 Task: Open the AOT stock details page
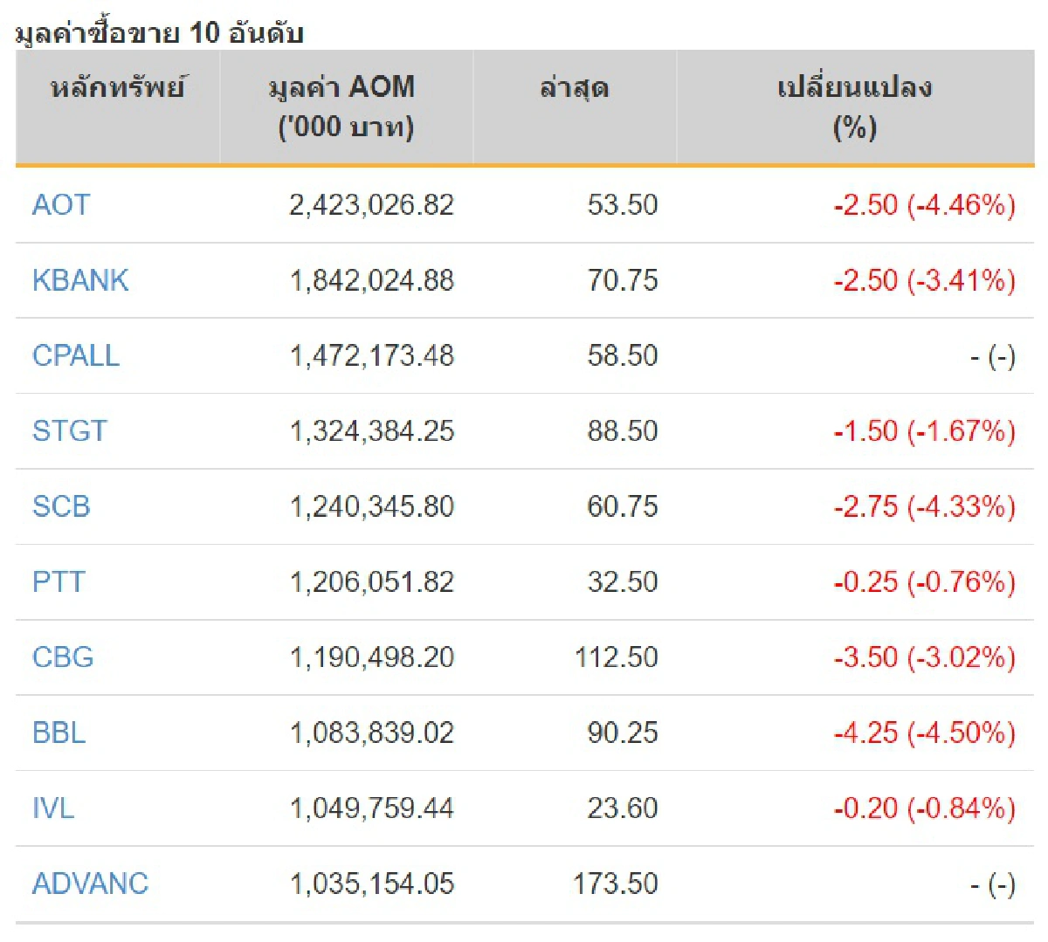(x=60, y=205)
